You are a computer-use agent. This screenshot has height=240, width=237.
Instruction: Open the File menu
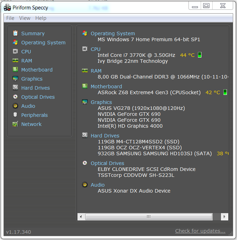[x=10, y=18]
